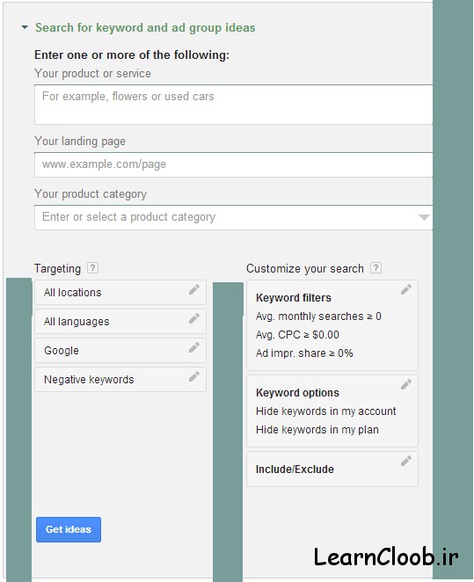The height and width of the screenshot is (582, 474).
Task: Select the Negative keywords row
Action: coord(120,379)
